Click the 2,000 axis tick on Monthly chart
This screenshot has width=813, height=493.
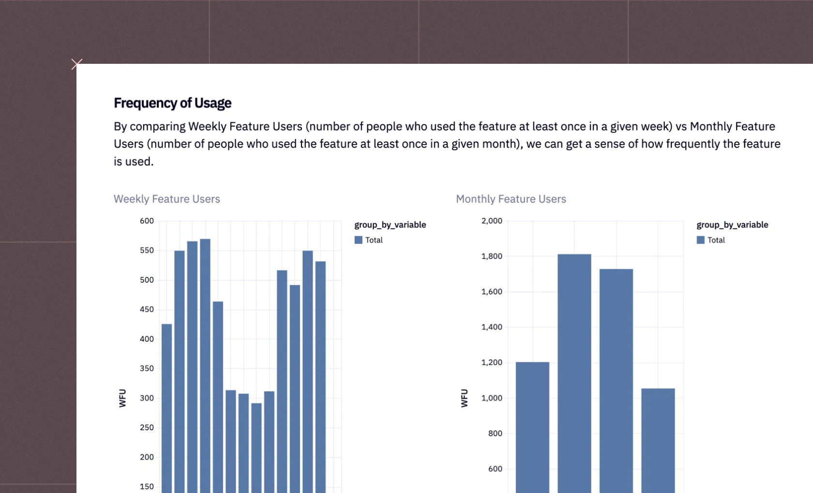493,221
